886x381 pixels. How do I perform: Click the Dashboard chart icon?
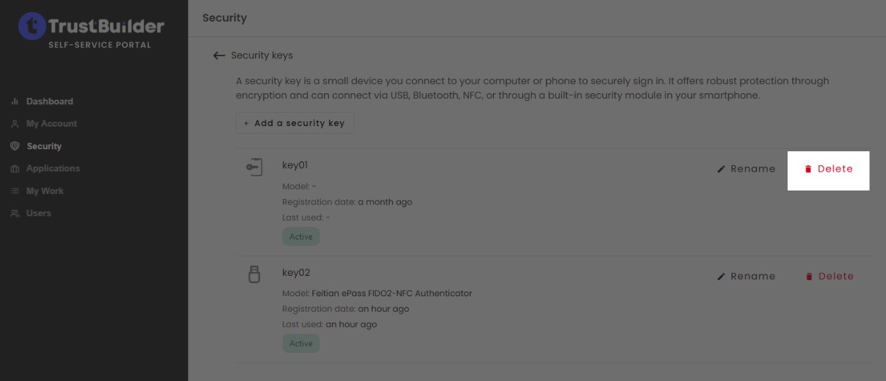(x=15, y=102)
